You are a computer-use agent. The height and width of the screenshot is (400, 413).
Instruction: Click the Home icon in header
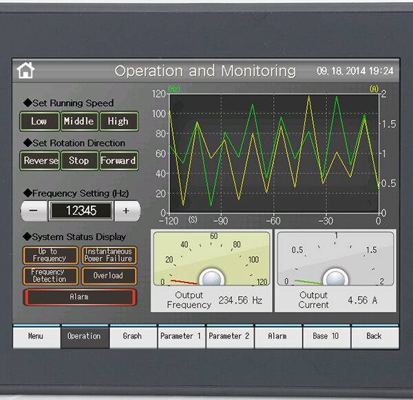click(26, 70)
